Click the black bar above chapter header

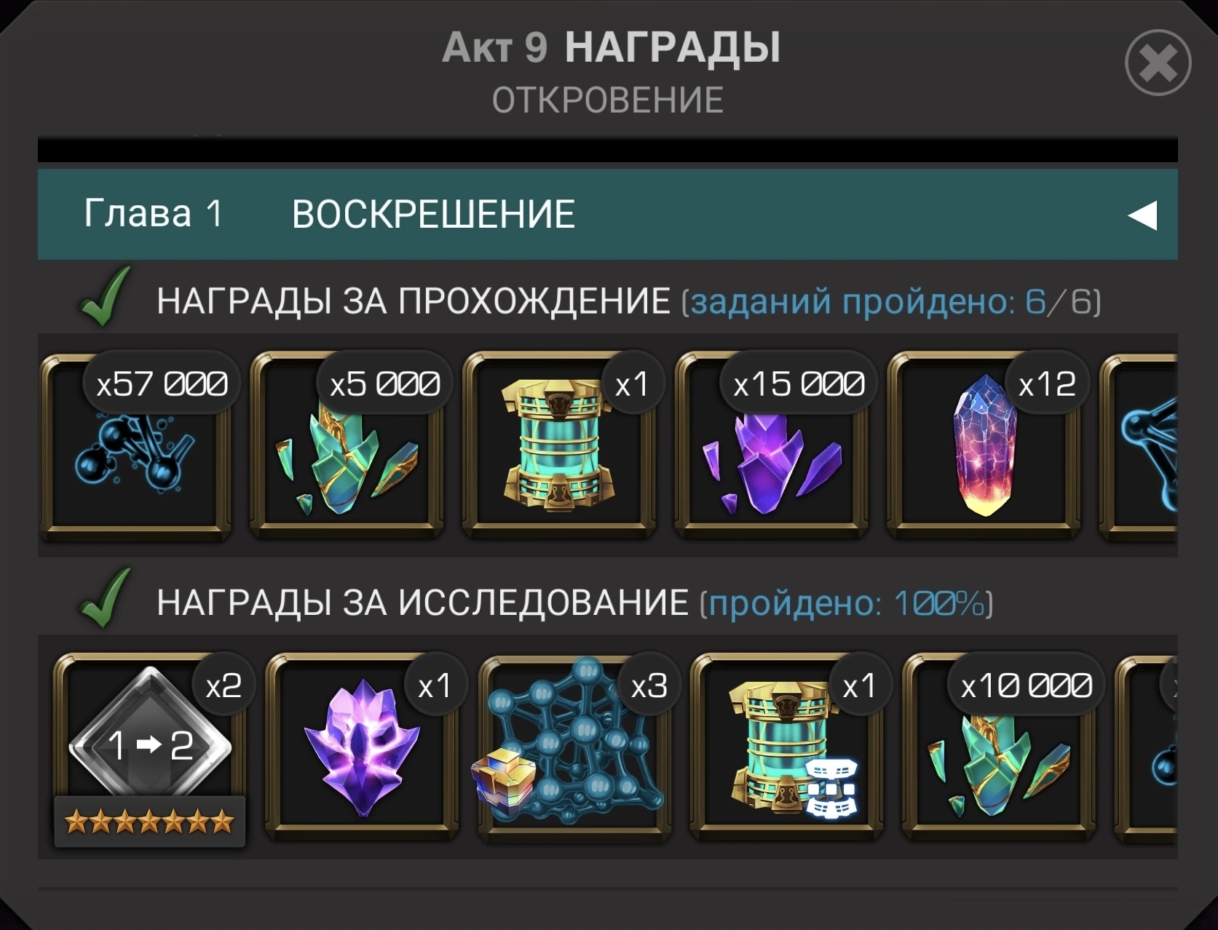608,150
